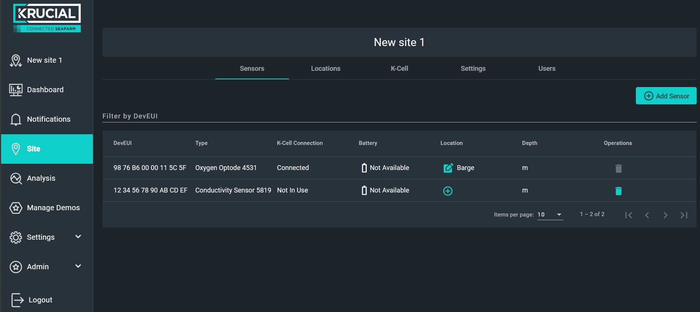700x312 pixels.
Task: Click the Not In Use status cell
Action: [x=293, y=190]
